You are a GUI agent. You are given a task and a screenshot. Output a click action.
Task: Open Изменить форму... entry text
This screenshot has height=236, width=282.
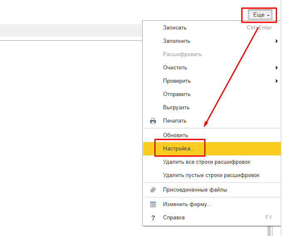pos(187,204)
